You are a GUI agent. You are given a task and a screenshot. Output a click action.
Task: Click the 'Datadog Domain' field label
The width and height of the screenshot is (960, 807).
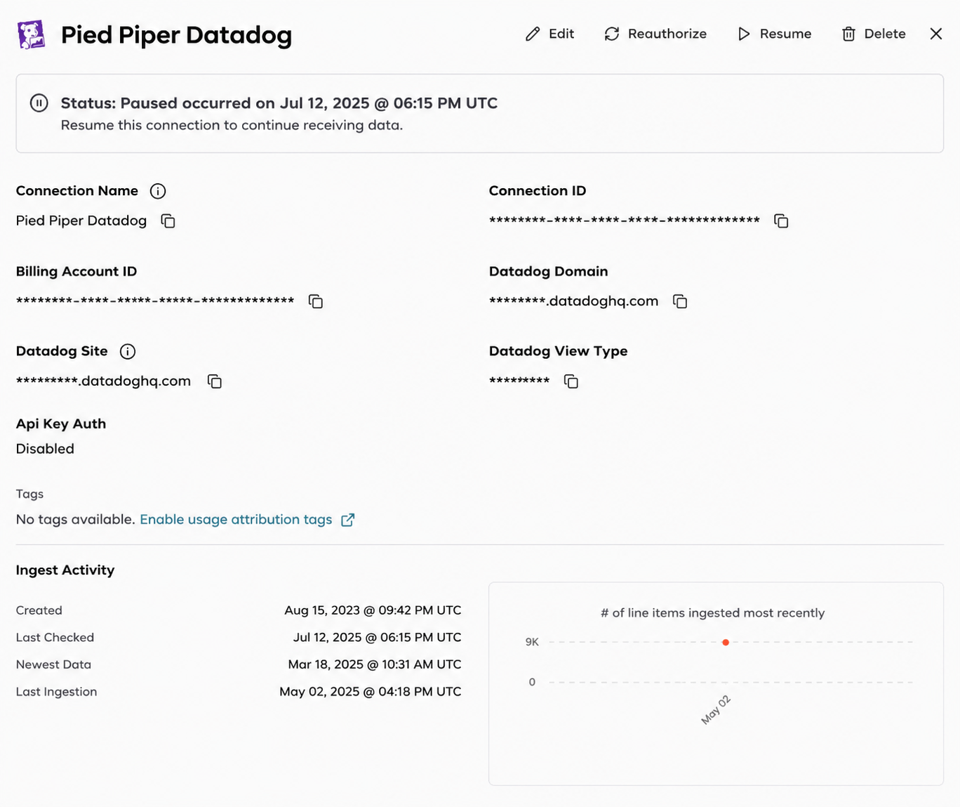[549, 271]
